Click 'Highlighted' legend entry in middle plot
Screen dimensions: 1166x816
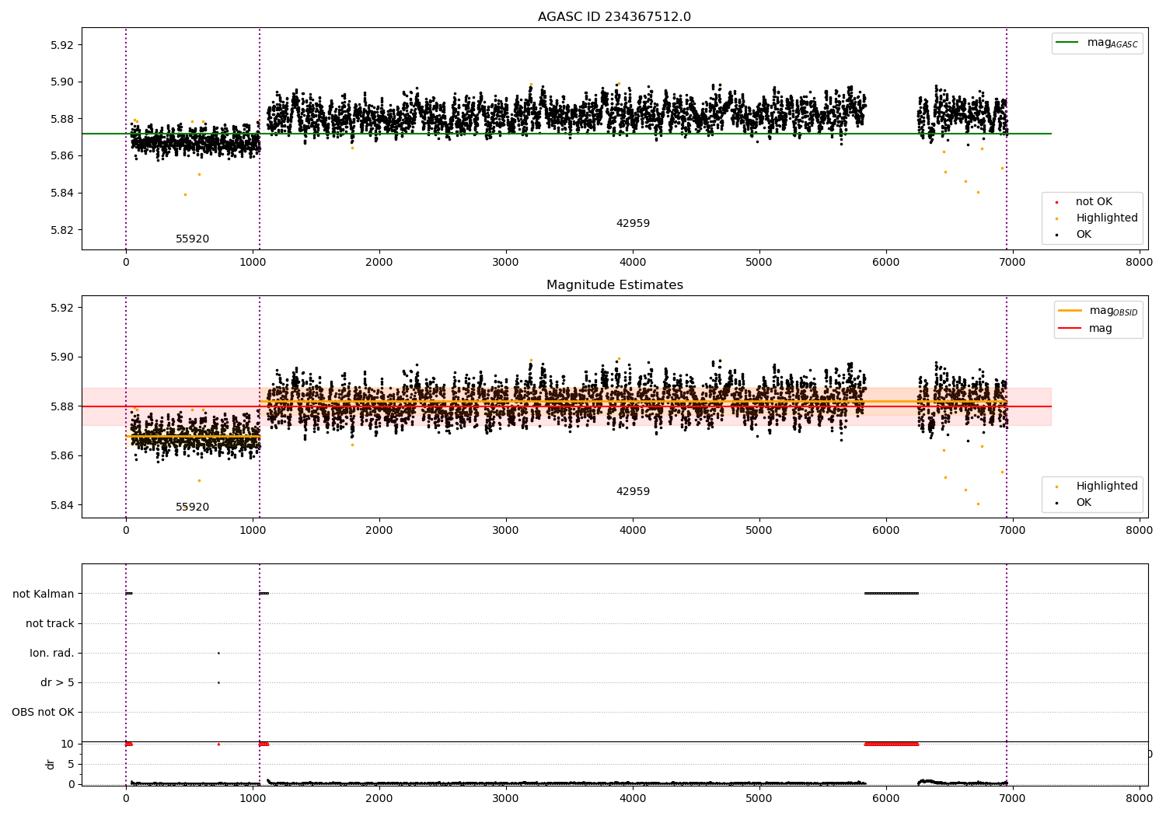[x=1095, y=486]
